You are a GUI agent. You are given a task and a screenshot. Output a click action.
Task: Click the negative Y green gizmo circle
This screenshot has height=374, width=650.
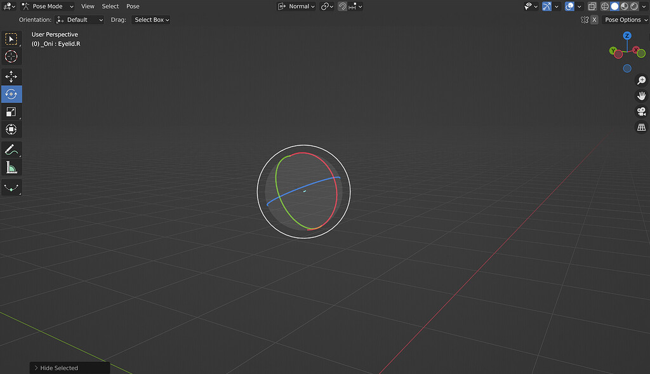coord(641,53)
